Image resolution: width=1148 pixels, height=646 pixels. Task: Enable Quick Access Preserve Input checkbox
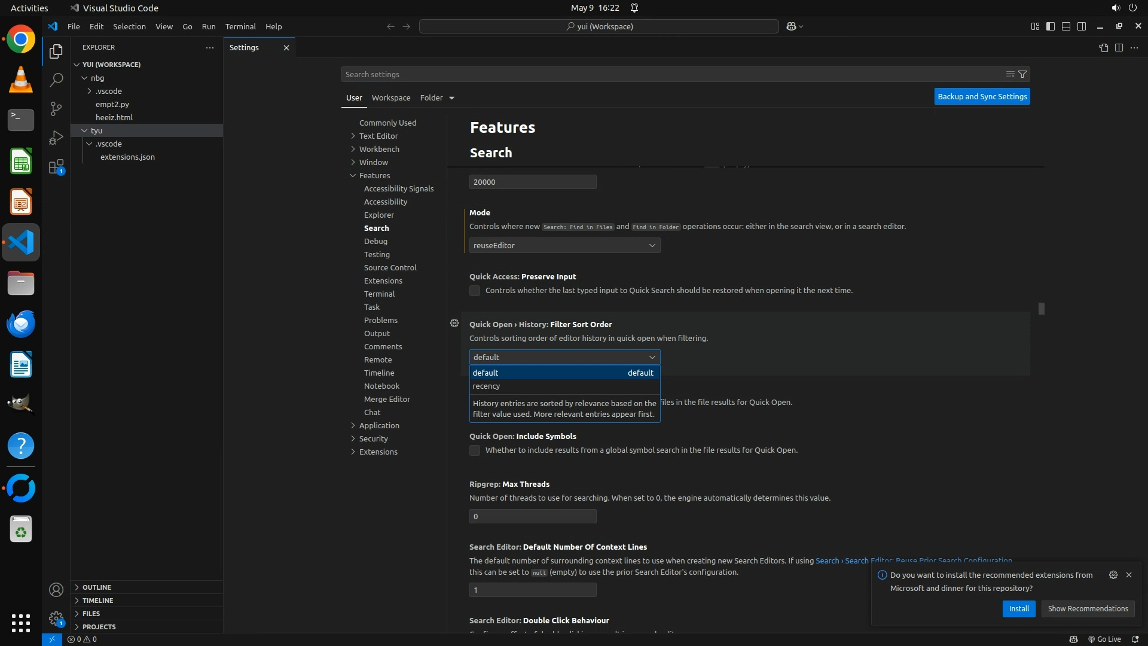[x=475, y=291]
